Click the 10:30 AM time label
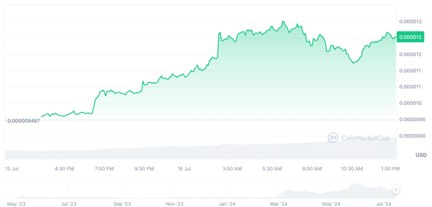This screenshot has height=207, width=432. coord(352,169)
